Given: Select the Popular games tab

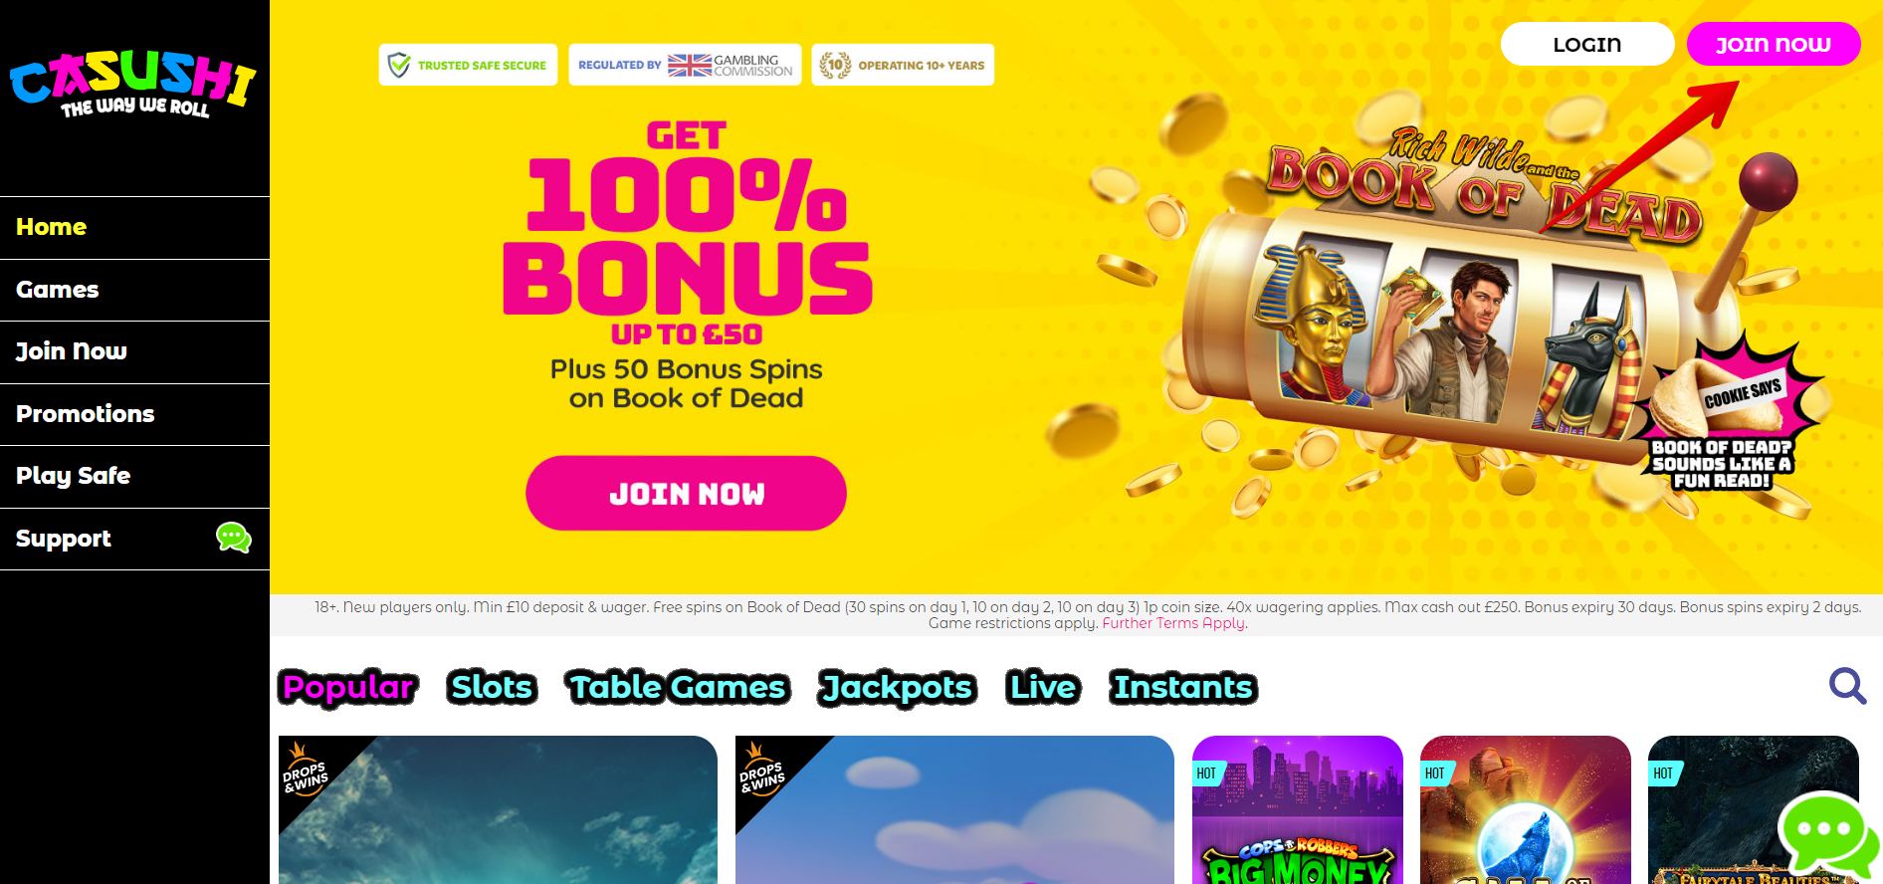Looking at the screenshot, I should click(348, 687).
